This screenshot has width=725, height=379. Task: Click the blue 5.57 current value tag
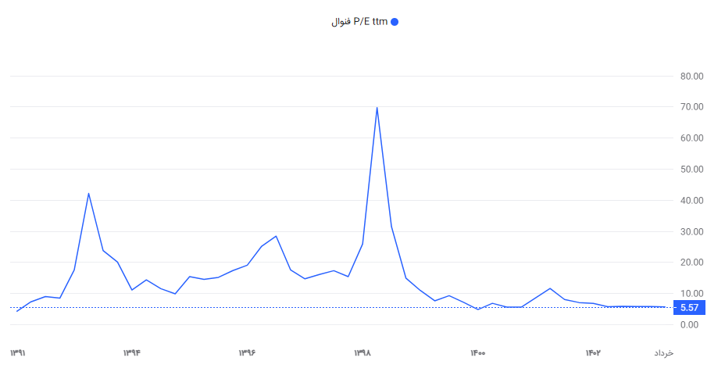pyautogui.click(x=688, y=308)
